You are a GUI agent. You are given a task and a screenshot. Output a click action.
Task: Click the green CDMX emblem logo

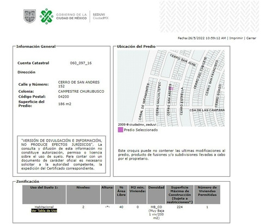[x=47, y=16]
